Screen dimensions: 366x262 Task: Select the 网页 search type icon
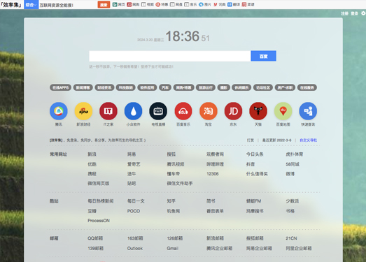pyautogui.click(x=118, y=4)
